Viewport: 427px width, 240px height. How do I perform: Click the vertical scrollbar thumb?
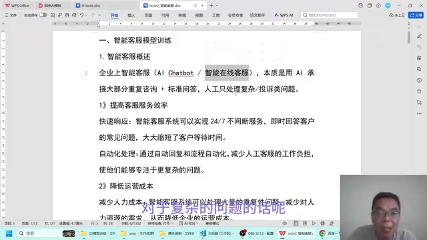point(409,37)
